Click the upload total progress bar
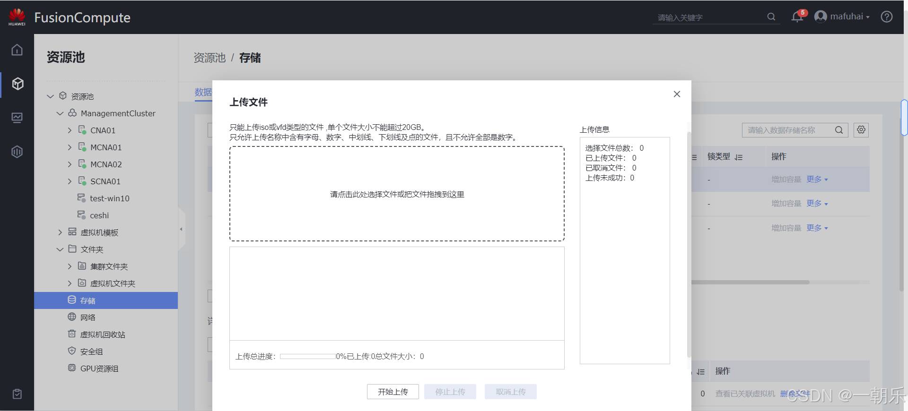This screenshot has width=908, height=411. pyautogui.click(x=308, y=357)
